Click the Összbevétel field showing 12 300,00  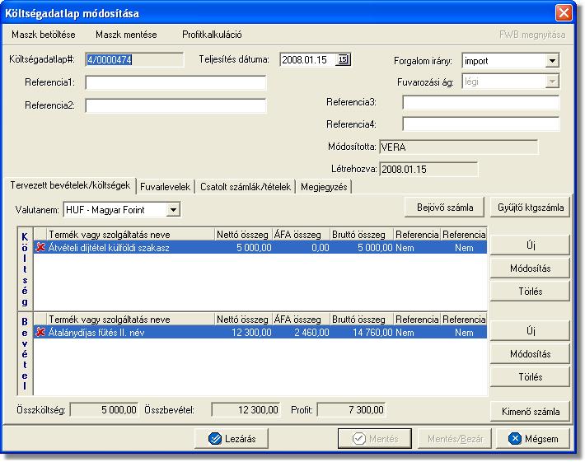[x=246, y=410]
